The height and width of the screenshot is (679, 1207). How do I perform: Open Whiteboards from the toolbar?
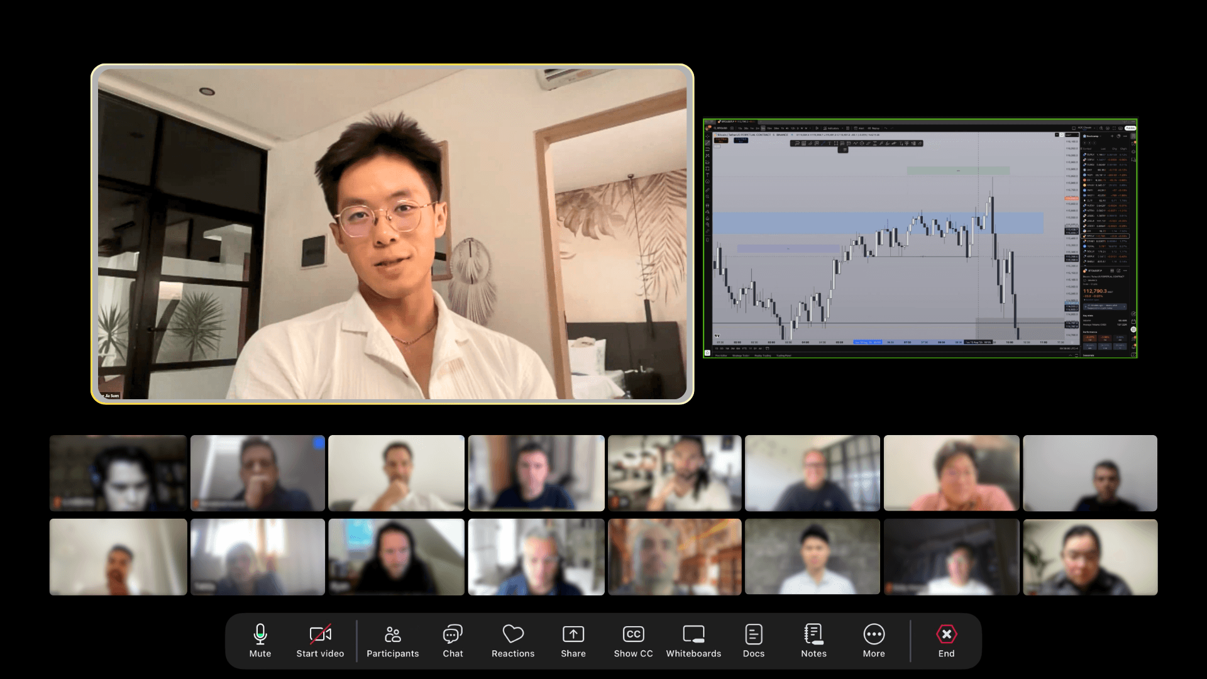click(693, 641)
